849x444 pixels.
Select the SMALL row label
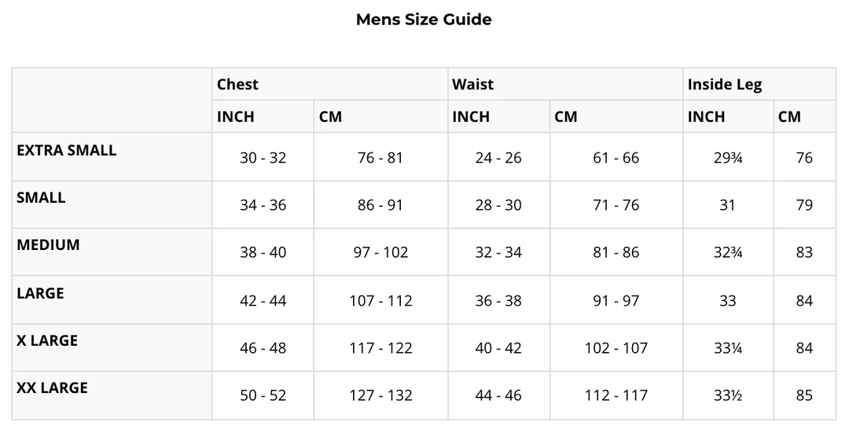[41, 198]
